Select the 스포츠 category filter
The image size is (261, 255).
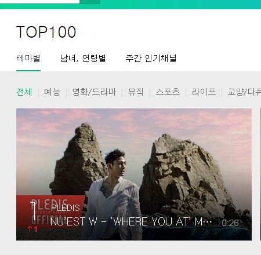click(168, 92)
